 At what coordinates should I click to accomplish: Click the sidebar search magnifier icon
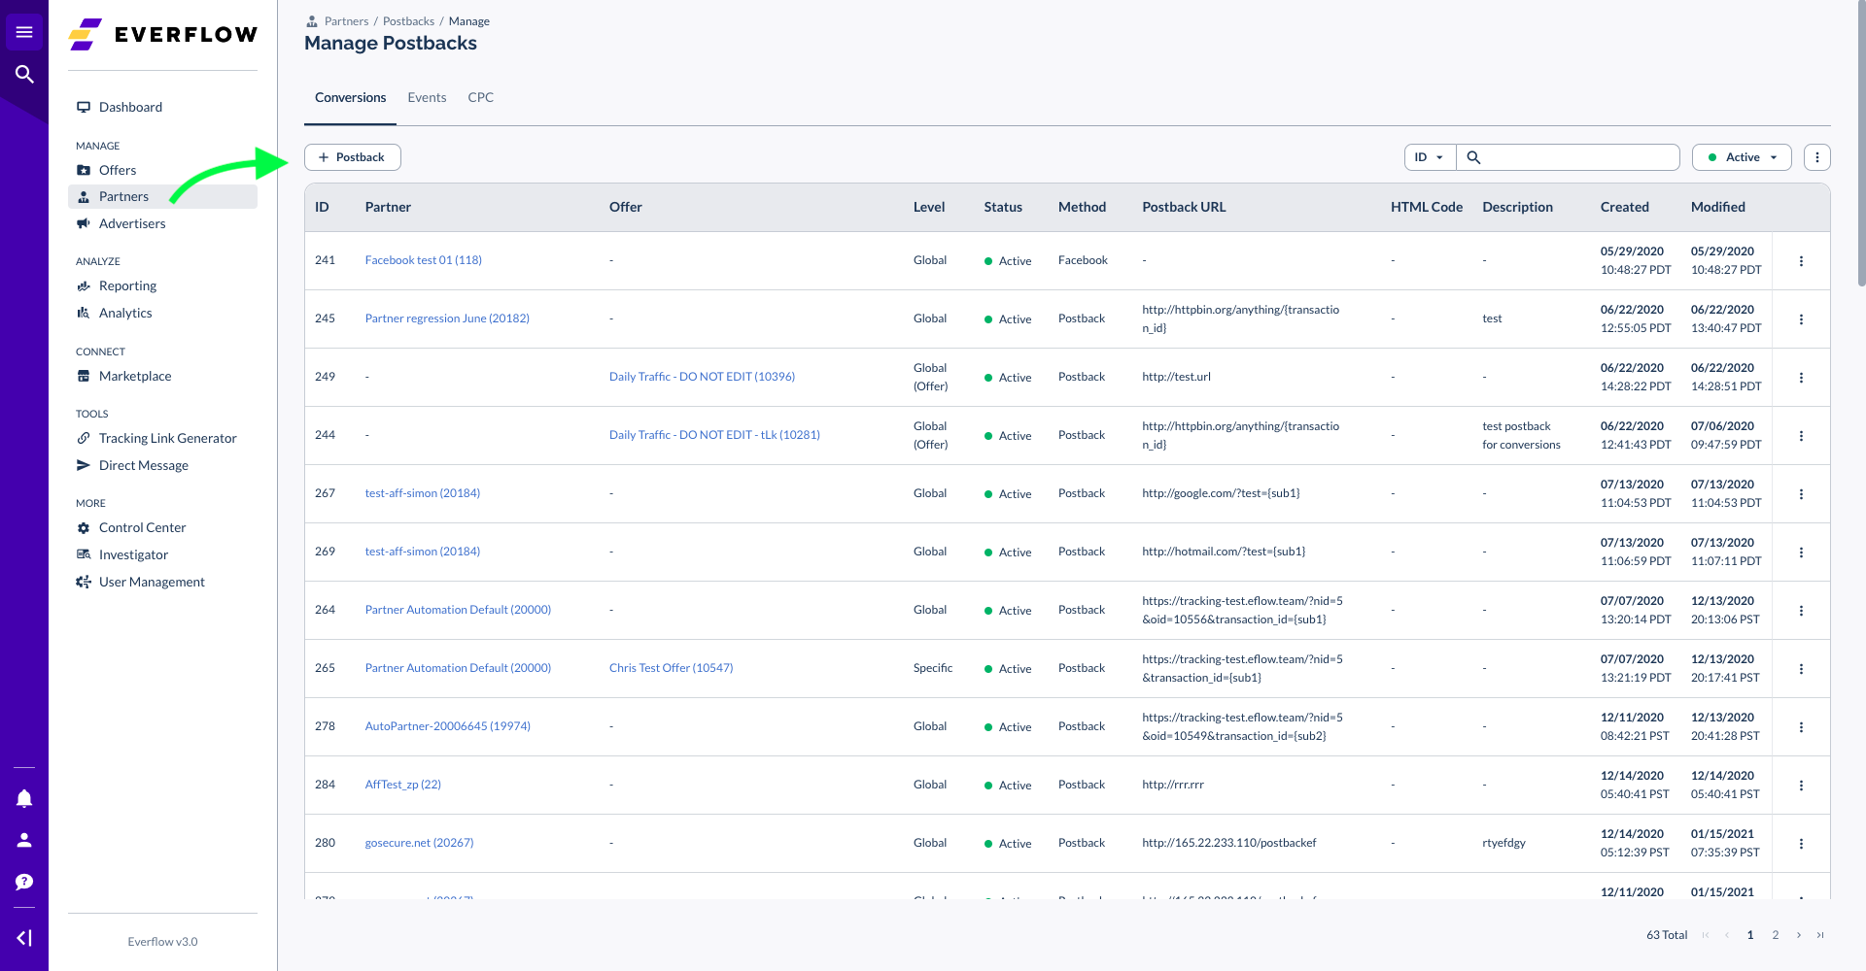pos(24,74)
